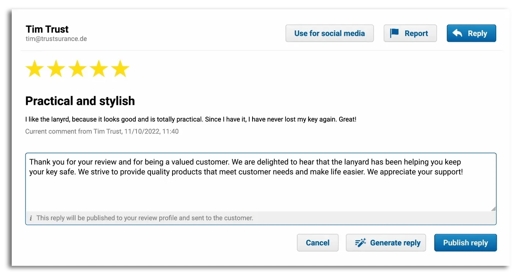Click the reply arrow icon
Screen dimensions: 523x275
coord(457,33)
